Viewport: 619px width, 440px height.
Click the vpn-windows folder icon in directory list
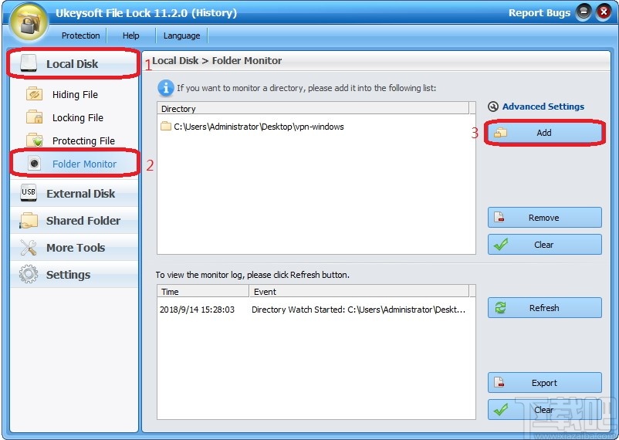coord(166,127)
